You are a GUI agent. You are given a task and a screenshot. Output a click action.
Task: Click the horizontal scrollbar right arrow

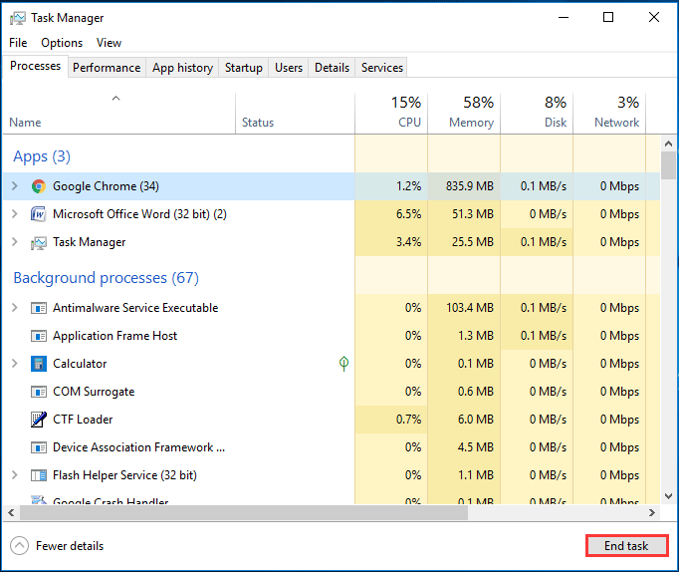coord(653,512)
